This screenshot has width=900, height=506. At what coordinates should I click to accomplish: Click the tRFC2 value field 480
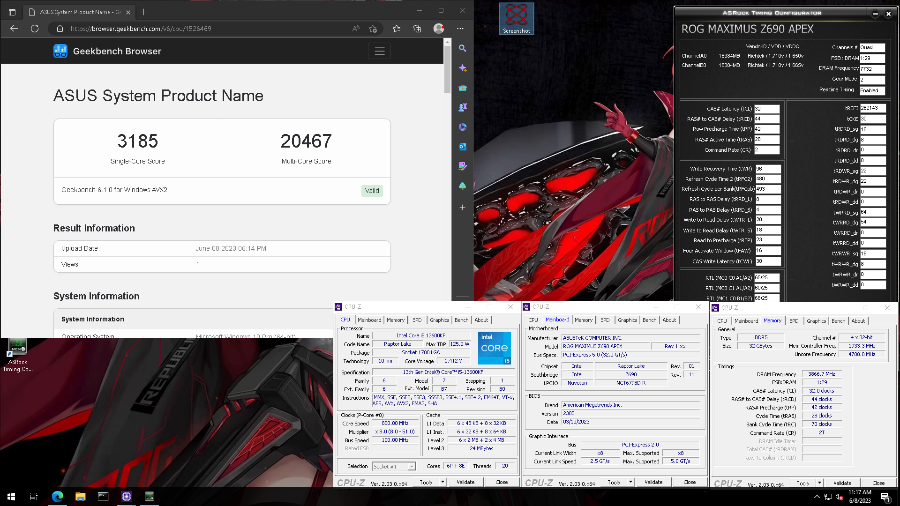pyautogui.click(x=768, y=179)
